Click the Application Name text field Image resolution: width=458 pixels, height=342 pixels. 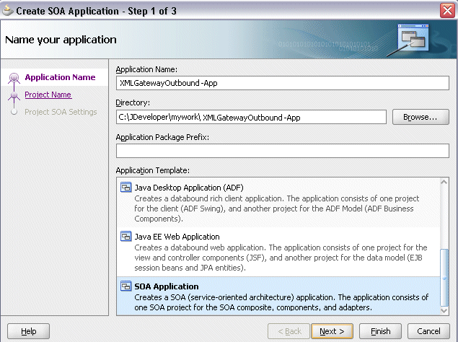click(x=283, y=83)
